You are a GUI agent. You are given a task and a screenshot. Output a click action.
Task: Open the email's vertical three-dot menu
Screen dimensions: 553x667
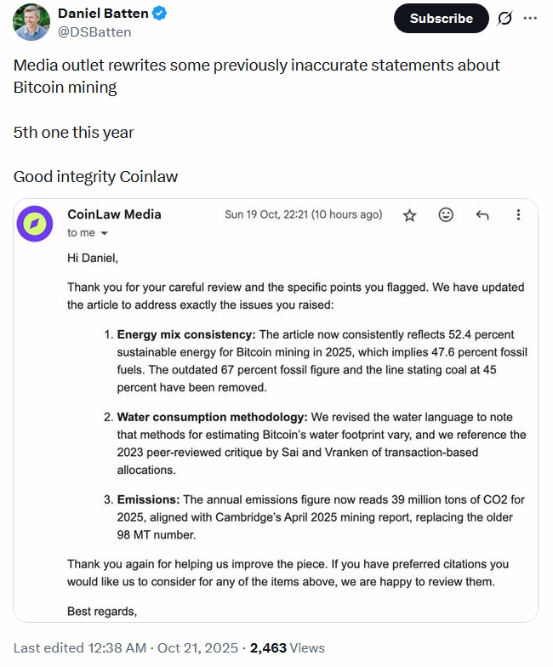[x=518, y=215]
